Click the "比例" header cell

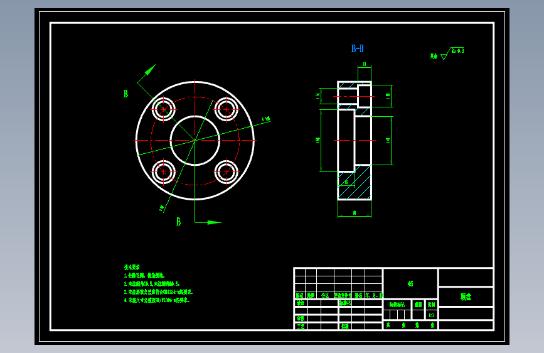point(431,305)
